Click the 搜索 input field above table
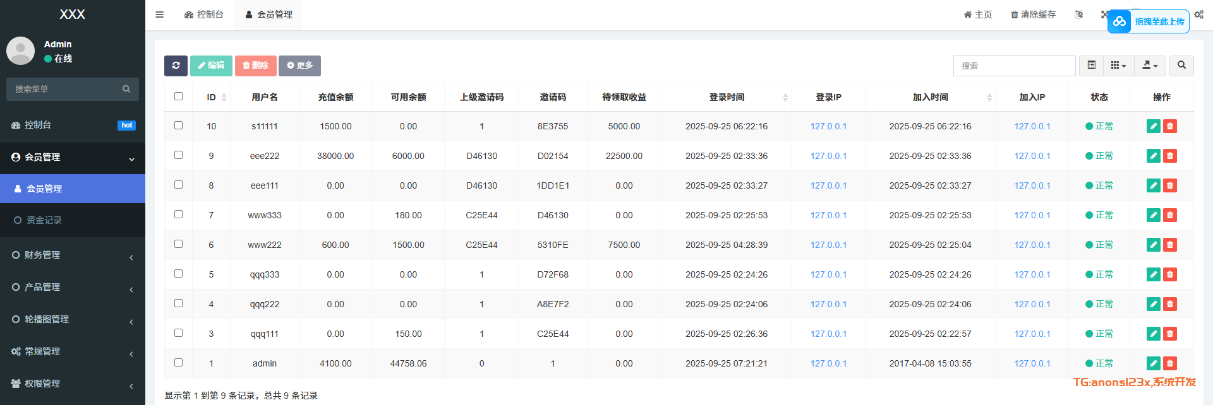This screenshot has height=405, width=1213. click(x=1014, y=66)
